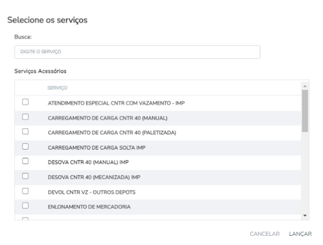Tick DESOVA CNTR 40 (MECANIZADA) IMP checkbox
The image size is (323, 245).
[x=26, y=176]
